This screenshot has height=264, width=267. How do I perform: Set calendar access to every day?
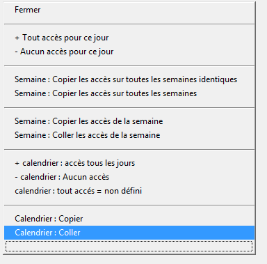tap(129, 163)
